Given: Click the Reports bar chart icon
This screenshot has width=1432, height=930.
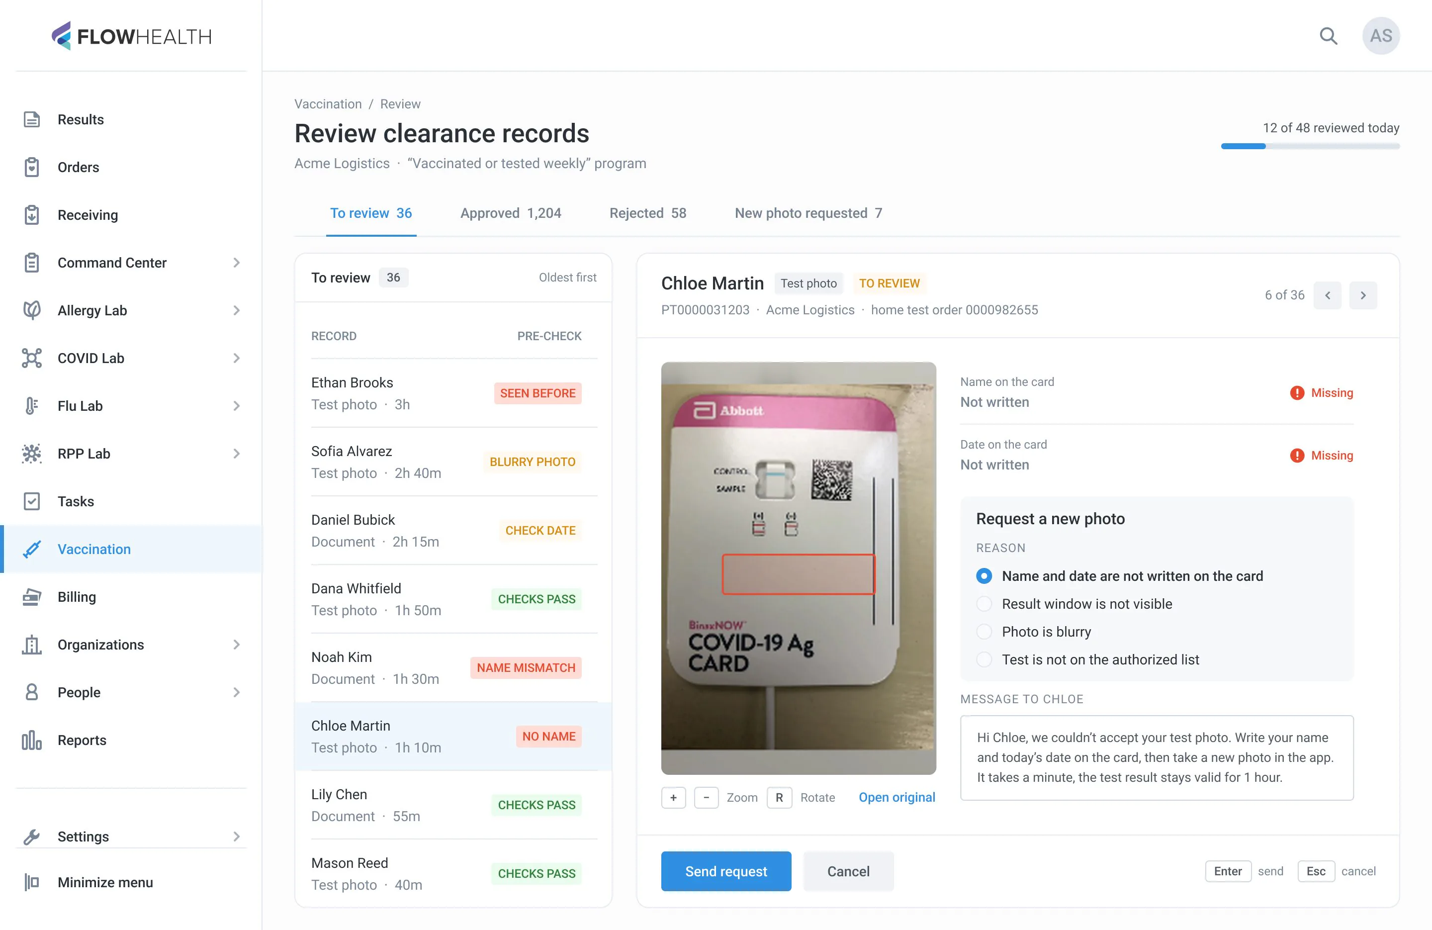Looking at the screenshot, I should click(32, 740).
